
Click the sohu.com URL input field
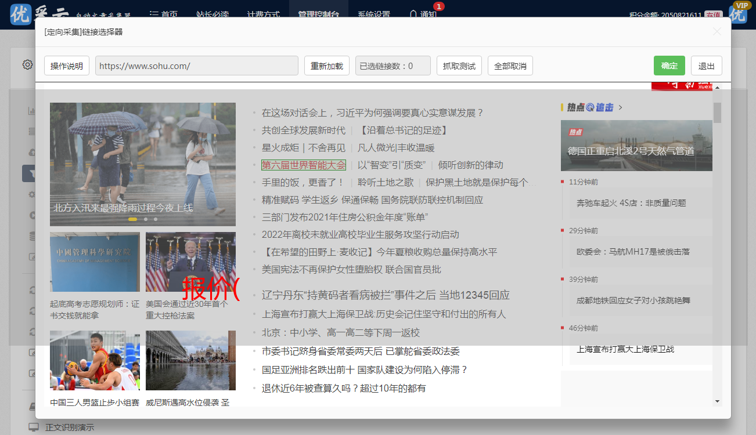coord(196,66)
